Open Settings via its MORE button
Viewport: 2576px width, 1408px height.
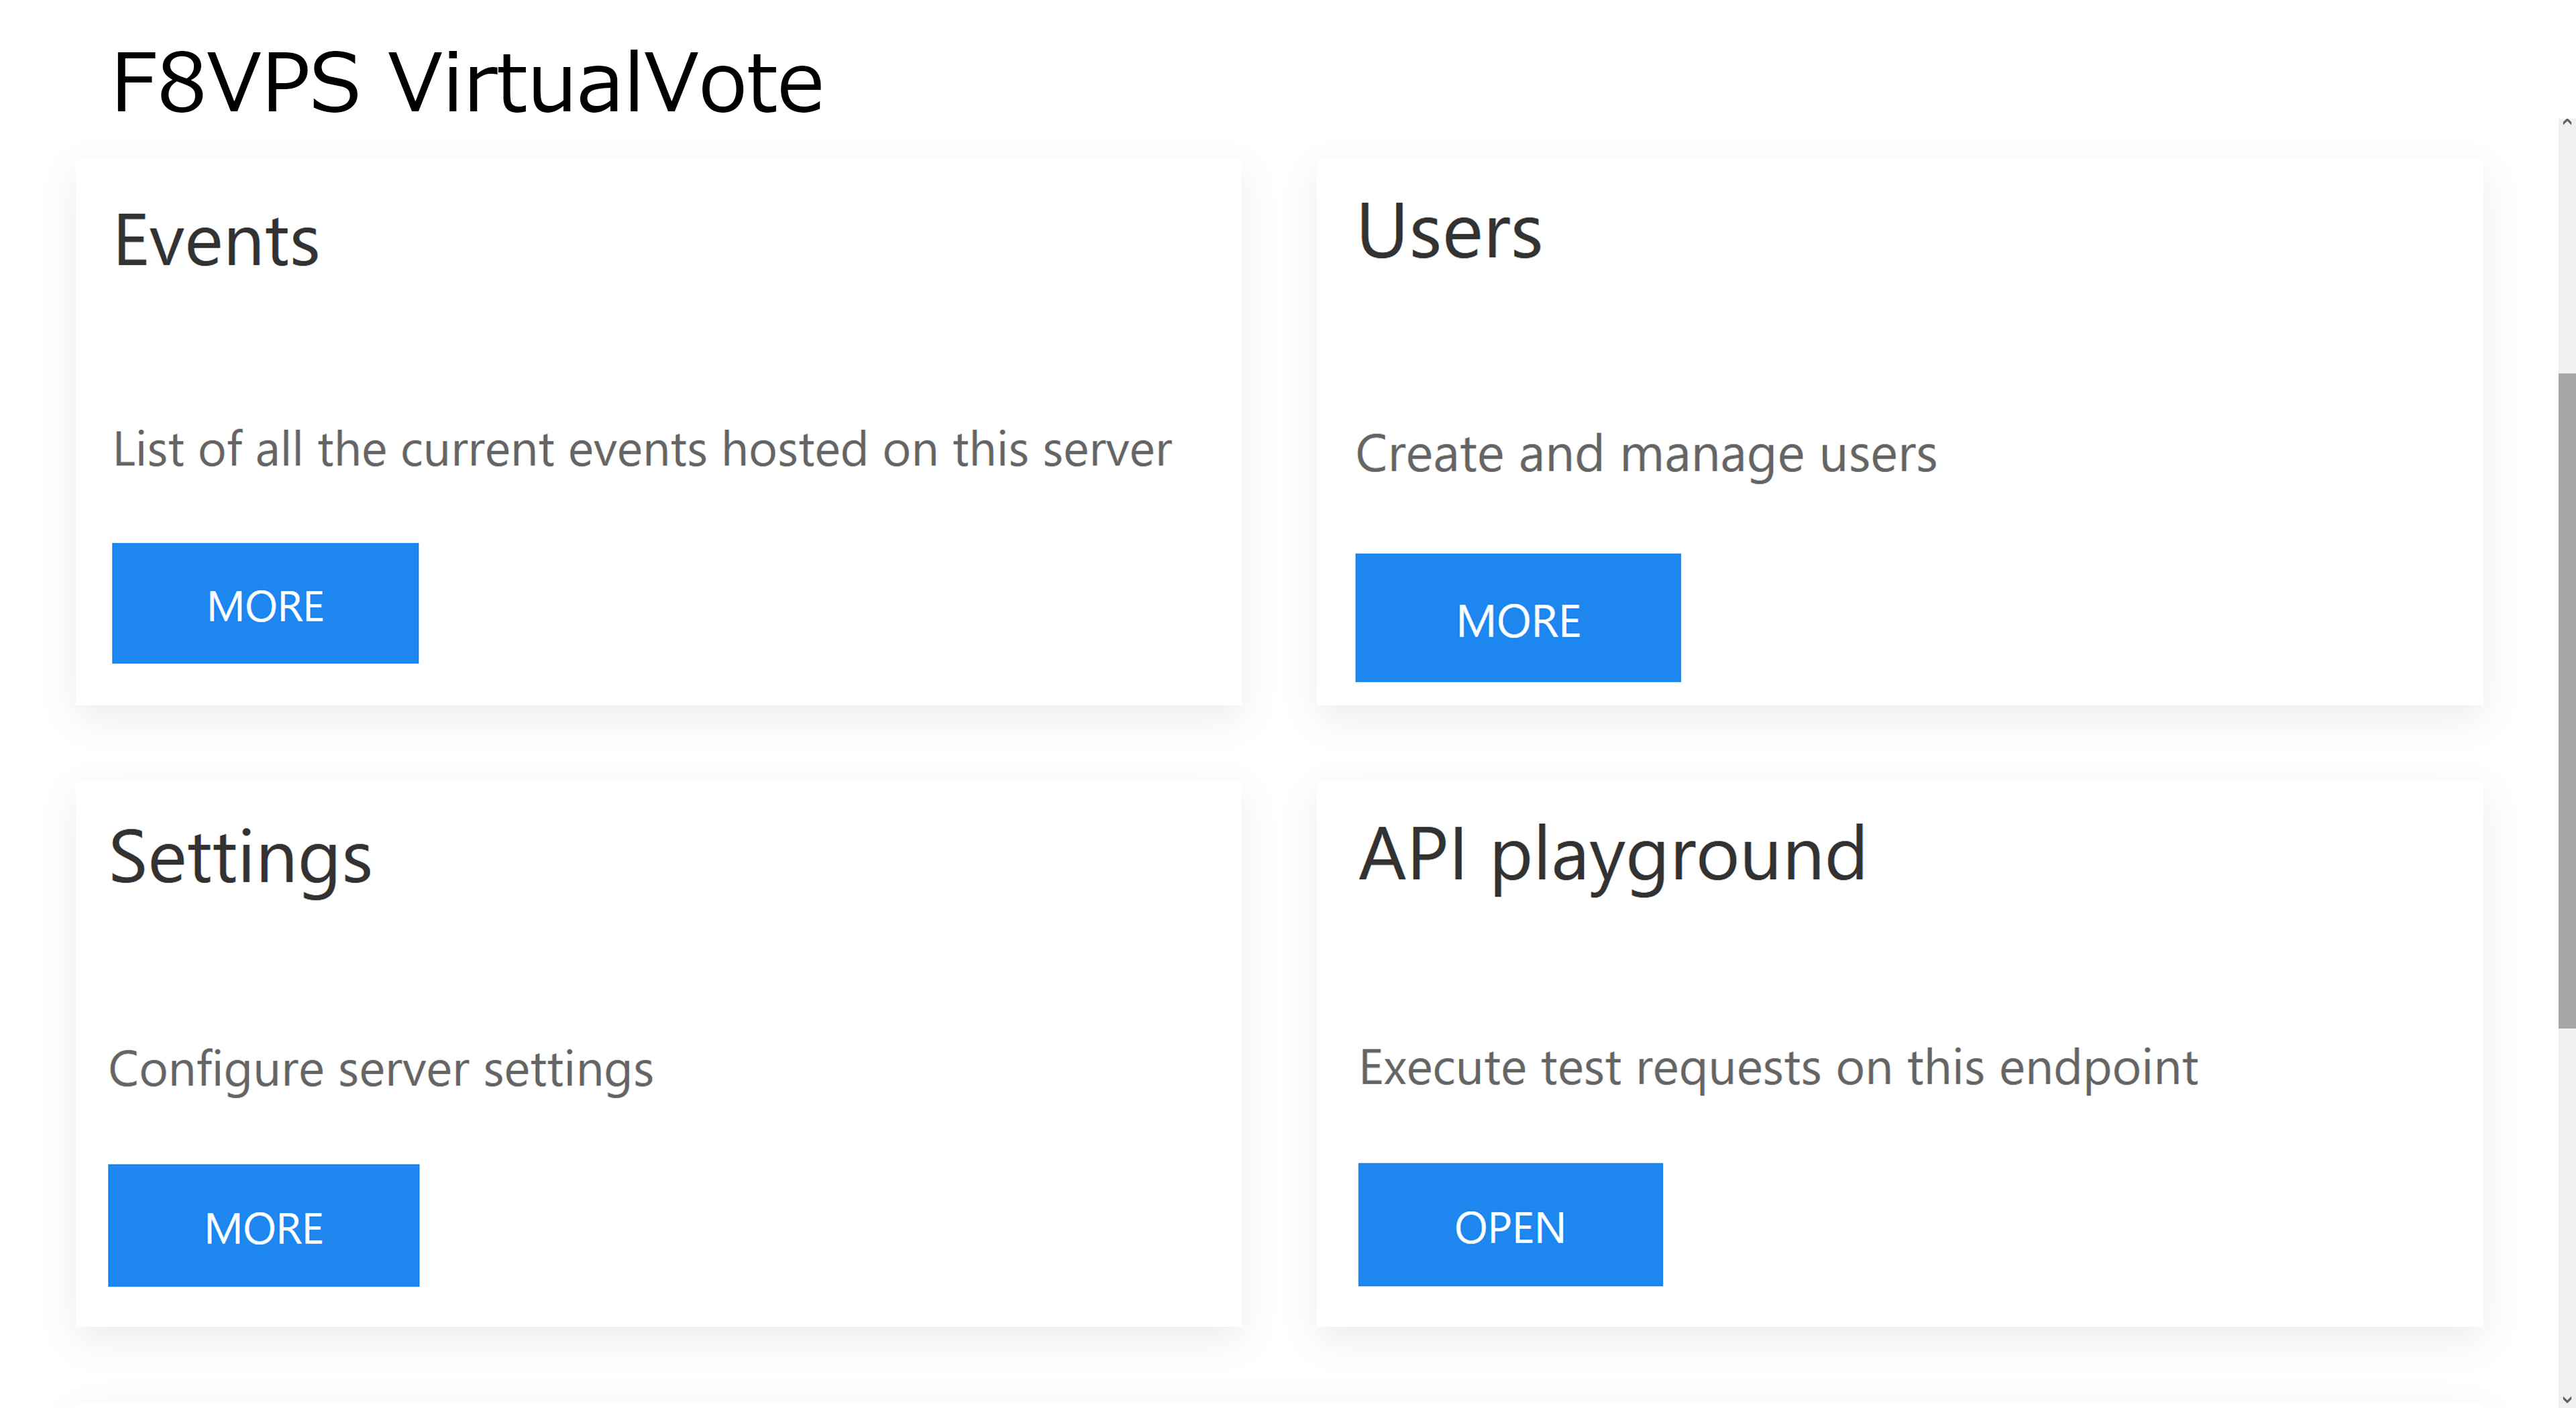pyautogui.click(x=264, y=1225)
